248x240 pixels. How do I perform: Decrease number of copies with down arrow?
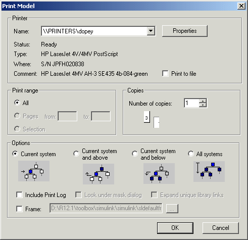pos(203,105)
